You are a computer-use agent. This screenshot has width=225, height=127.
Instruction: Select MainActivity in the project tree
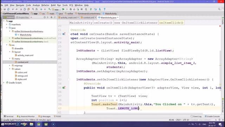[x=26, y=35]
